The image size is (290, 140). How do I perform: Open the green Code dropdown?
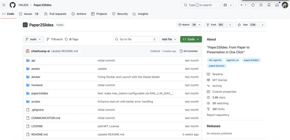point(191,39)
